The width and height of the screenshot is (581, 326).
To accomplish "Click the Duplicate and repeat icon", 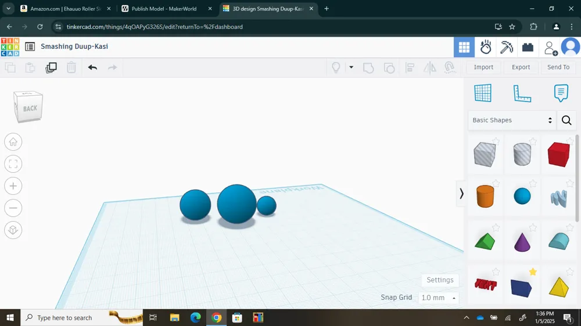I will (51, 67).
